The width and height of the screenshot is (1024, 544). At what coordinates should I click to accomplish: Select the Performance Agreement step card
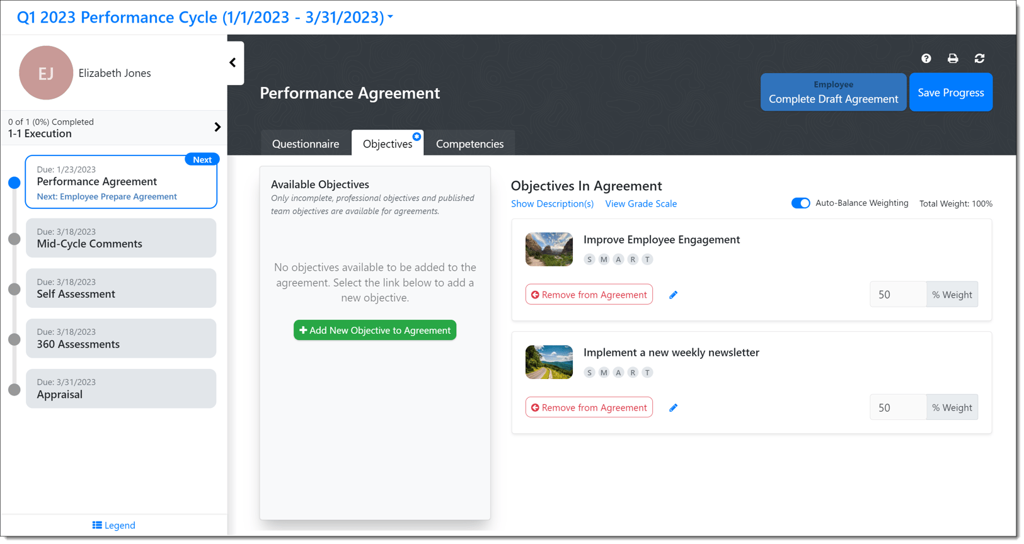(121, 182)
